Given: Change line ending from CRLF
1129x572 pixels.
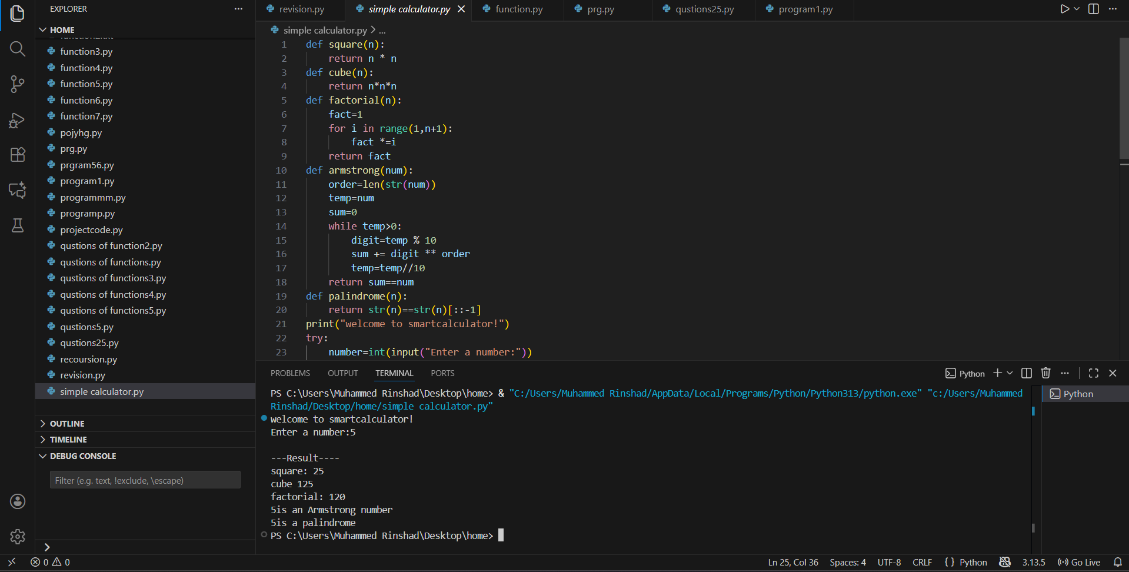Looking at the screenshot, I should coord(922,562).
